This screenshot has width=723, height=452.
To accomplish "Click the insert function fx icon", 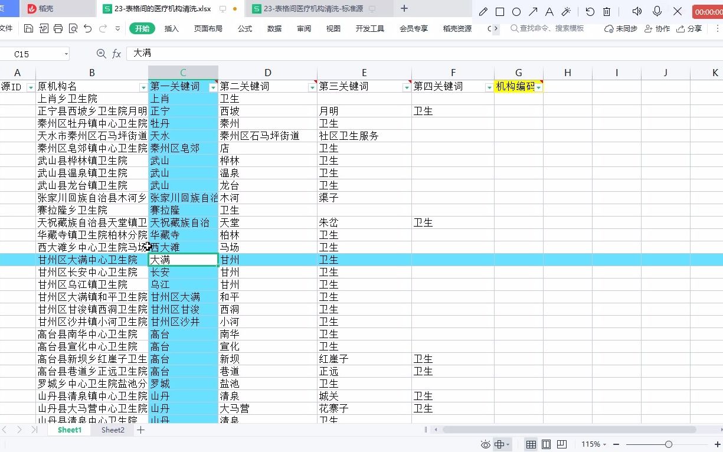I will click(x=116, y=53).
